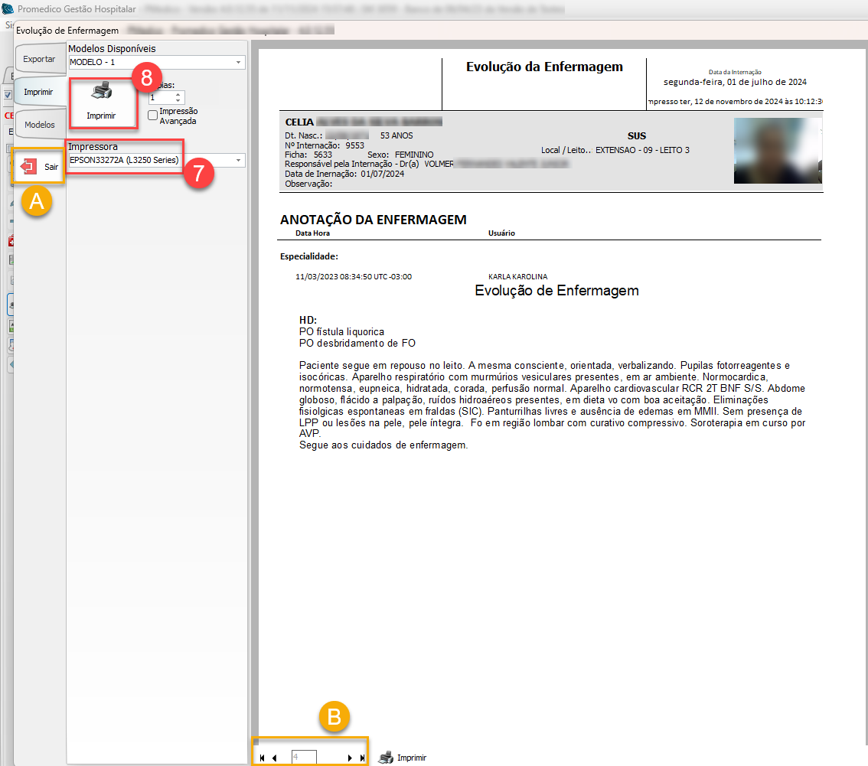Go to the previous preview page
The height and width of the screenshot is (766, 868).
275,758
